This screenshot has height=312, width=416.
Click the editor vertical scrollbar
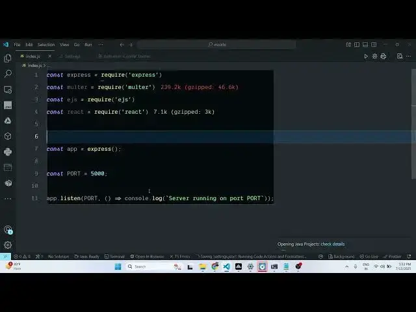click(413, 124)
